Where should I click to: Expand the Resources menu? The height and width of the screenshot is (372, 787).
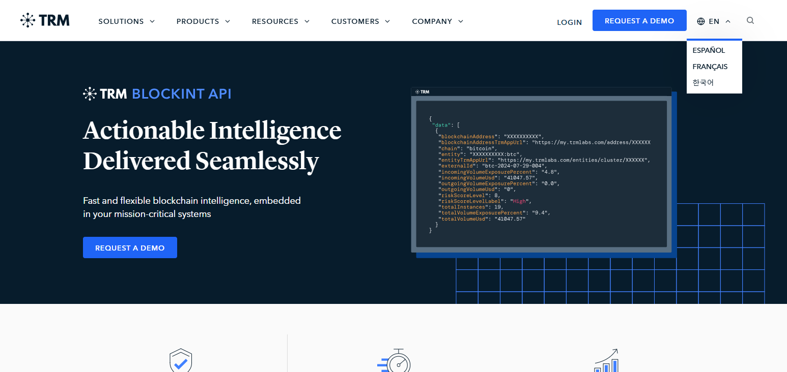pos(280,21)
